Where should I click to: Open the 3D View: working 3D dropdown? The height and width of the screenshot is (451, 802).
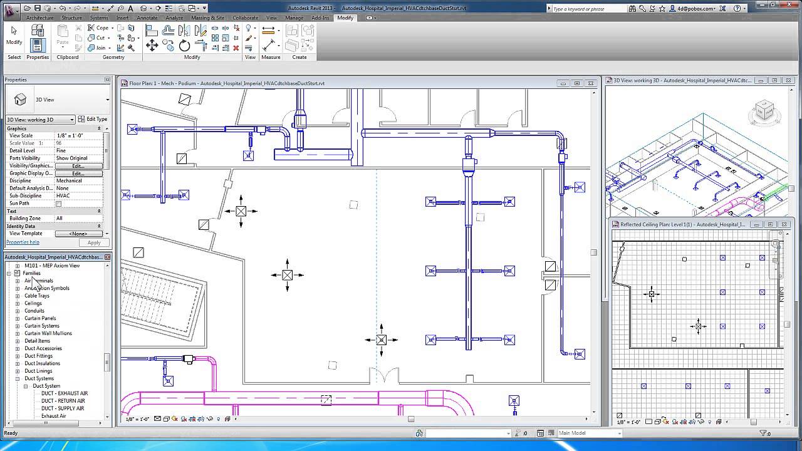(x=41, y=119)
